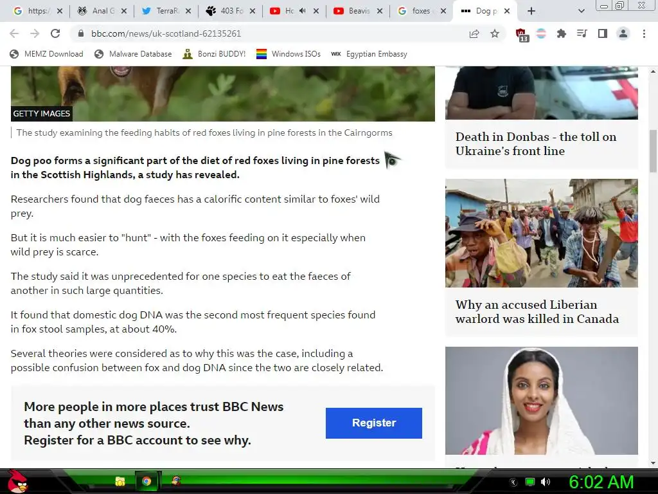Open the Chrome profile avatar
The width and height of the screenshot is (658, 494).
click(623, 33)
